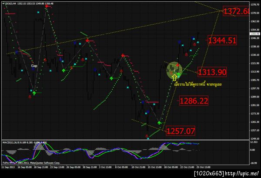Viewport: 261px width, 178px height.
Task: Click the 1289.50 price axis value
Action: click(x=255, y=97)
